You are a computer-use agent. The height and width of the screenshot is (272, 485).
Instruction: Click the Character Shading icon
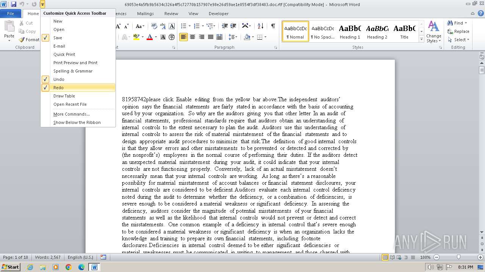coord(163,37)
